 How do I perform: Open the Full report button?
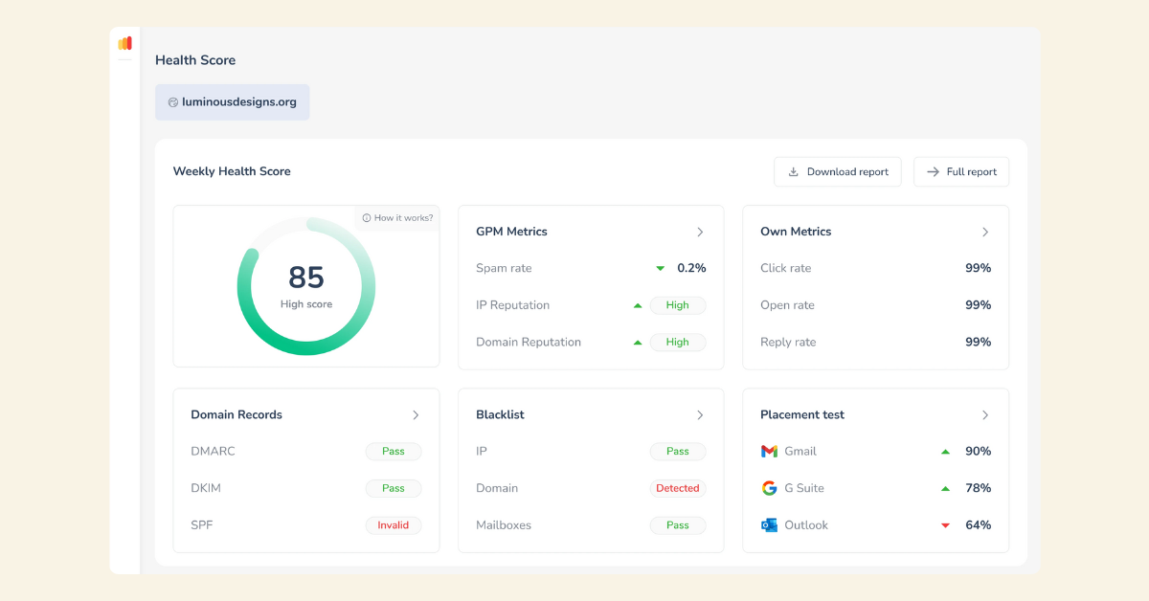coord(961,172)
